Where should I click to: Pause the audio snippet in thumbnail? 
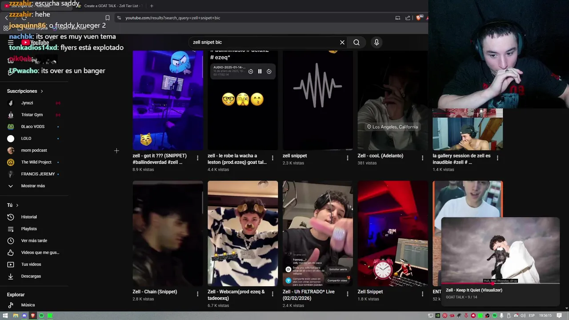pyautogui.click(x=260, y=71)
